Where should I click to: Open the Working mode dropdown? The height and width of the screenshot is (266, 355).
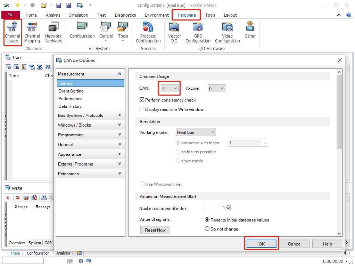pos(196,132)
